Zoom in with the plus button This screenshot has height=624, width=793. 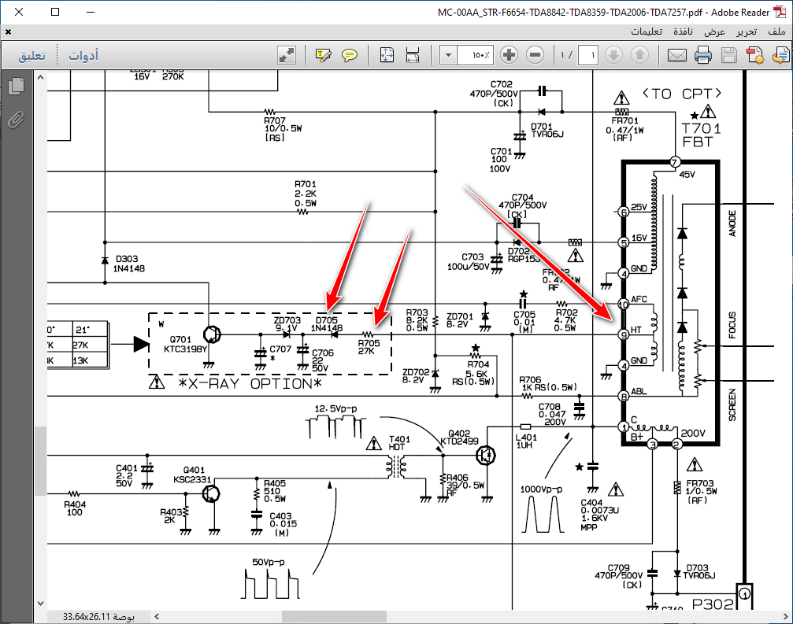tap(510, 55)
